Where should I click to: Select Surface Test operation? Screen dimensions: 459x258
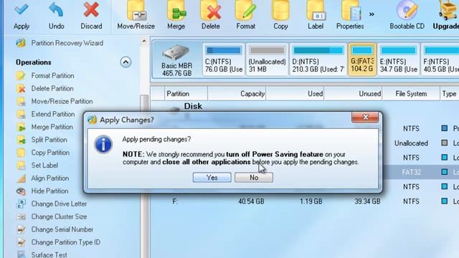pos(49,255)
